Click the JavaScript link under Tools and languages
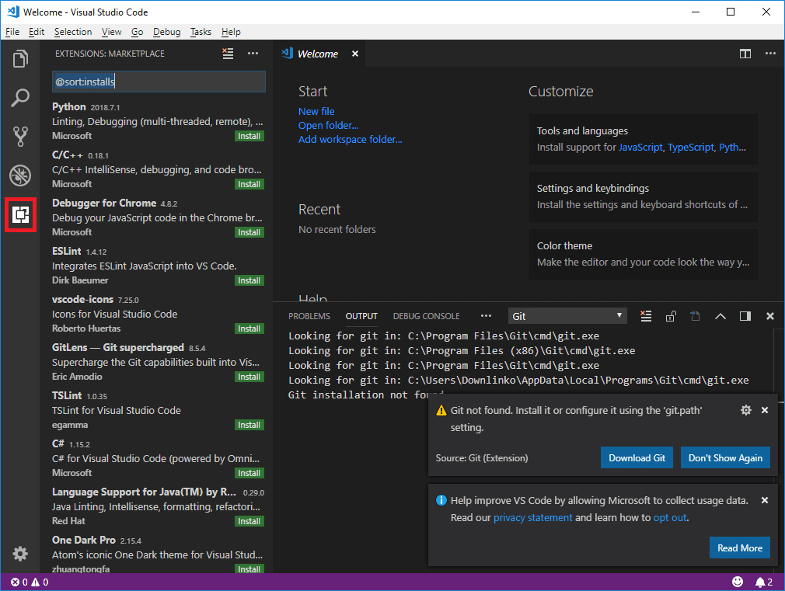The image size is (785, 591). click(x=640, y=147)
